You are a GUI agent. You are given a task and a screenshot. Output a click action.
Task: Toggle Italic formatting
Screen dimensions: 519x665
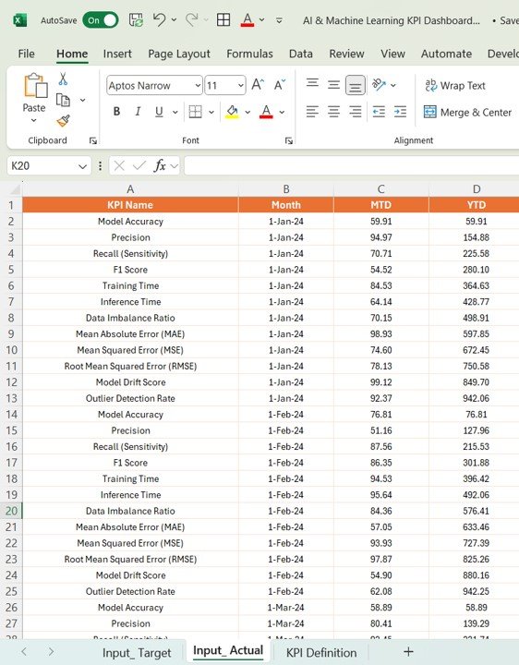138,112
